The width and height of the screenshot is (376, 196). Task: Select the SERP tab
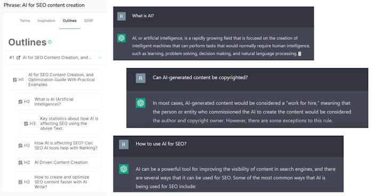(x=89, y=21)
